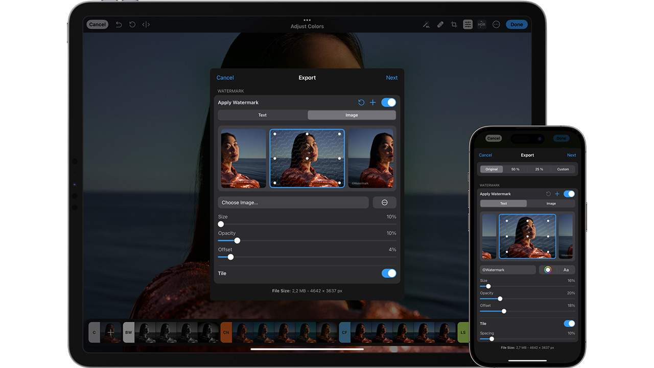Switch to the Text watermark tab

[262, 114]
